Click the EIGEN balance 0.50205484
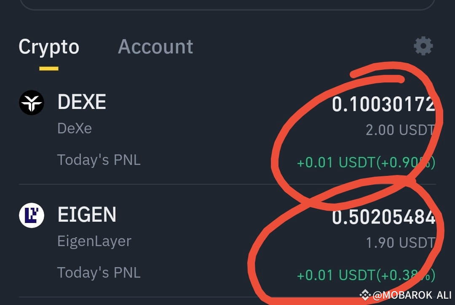This screenshot has height=305, width=455. tap(384, 217)
